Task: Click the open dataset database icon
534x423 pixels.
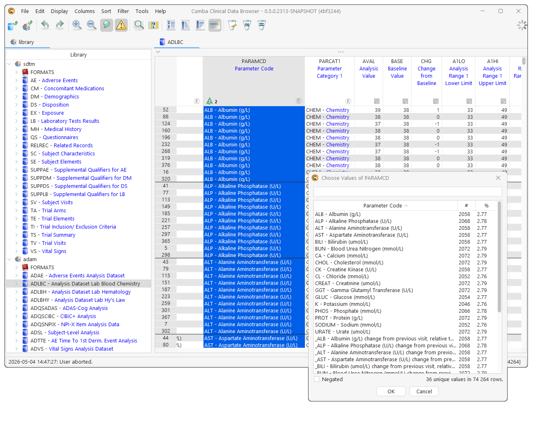Action: click(x=13, y=26)
